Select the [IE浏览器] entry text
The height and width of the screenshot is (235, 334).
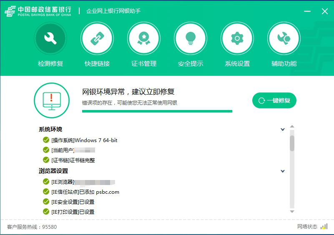(x=83, y=182)
